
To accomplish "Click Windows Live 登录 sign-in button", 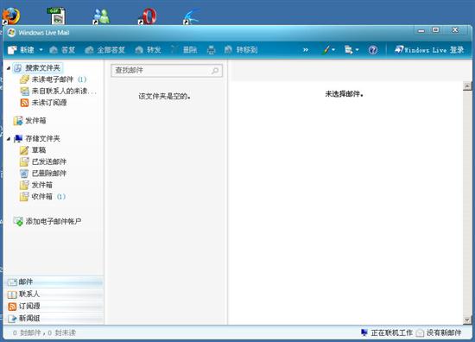I will tap(429, 50).
